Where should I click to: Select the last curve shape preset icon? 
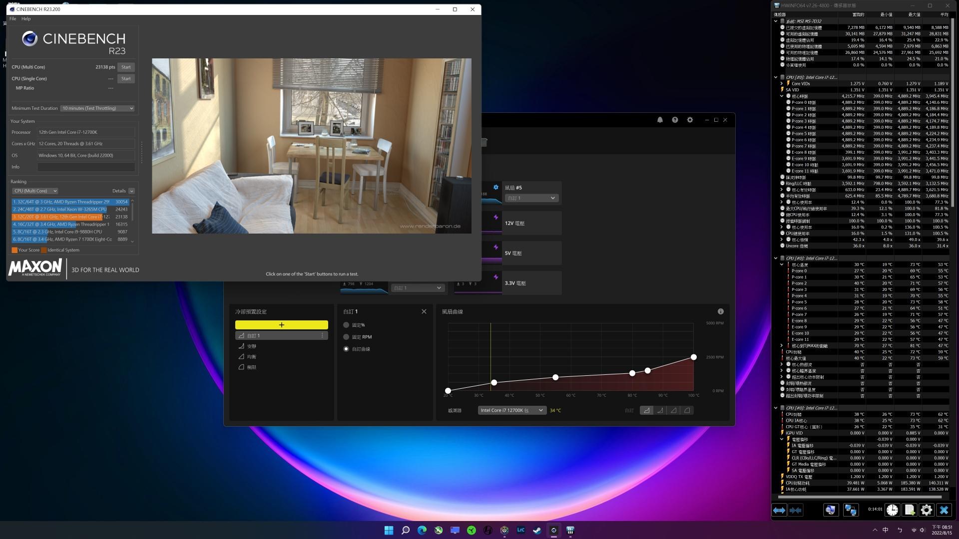[687, 410]
